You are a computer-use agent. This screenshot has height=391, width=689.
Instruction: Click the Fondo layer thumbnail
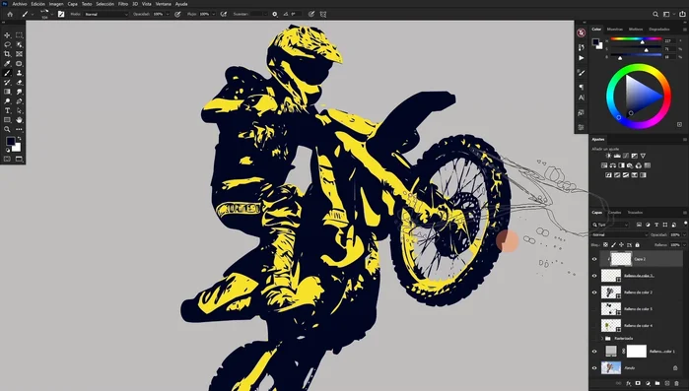(x=611, y=367)
